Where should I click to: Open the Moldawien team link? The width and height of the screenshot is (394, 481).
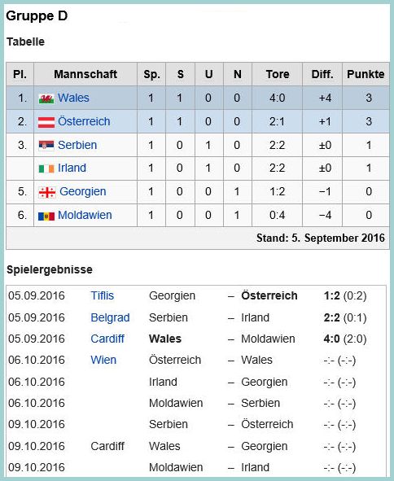coord(85,215)
